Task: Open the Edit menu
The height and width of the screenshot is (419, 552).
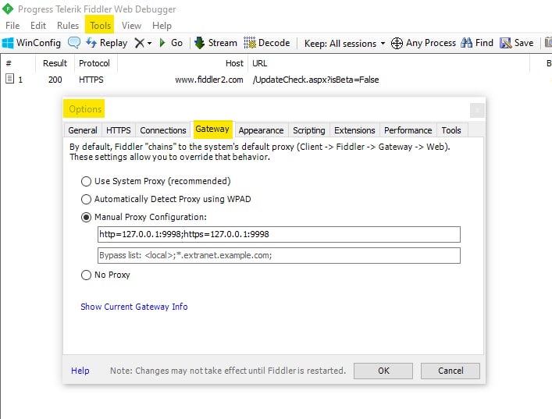Action: pyautogui.click(x=38, y=26)
